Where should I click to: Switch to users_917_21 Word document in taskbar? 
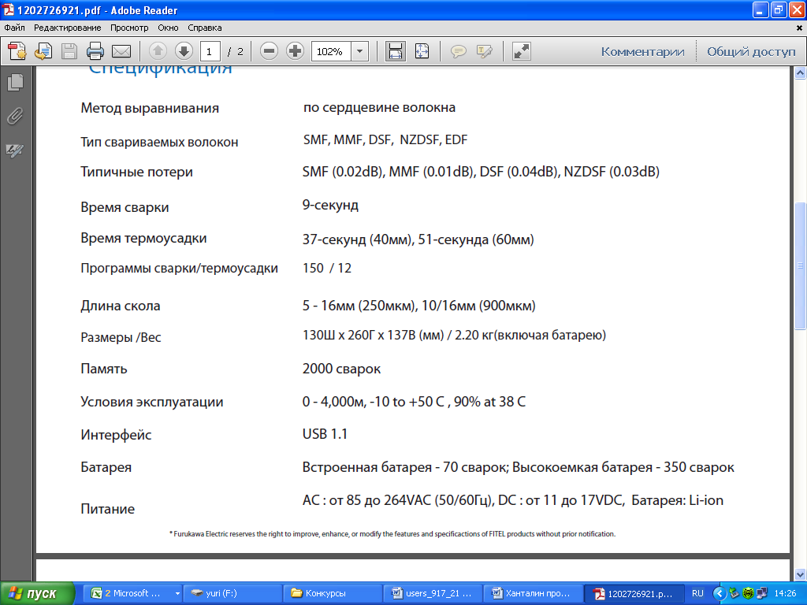coord(433,594)
